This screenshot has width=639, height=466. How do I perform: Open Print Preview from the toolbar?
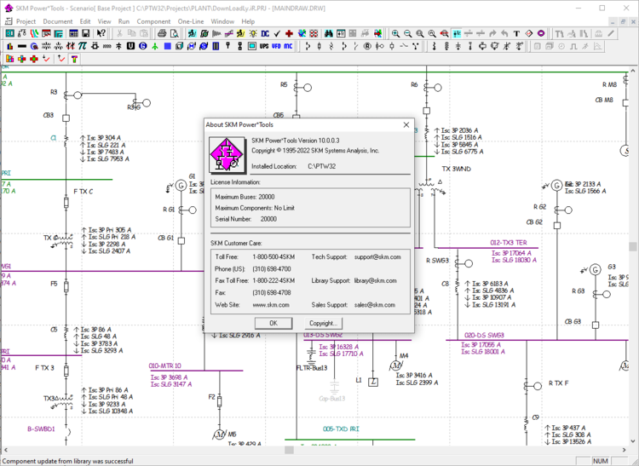174,33
